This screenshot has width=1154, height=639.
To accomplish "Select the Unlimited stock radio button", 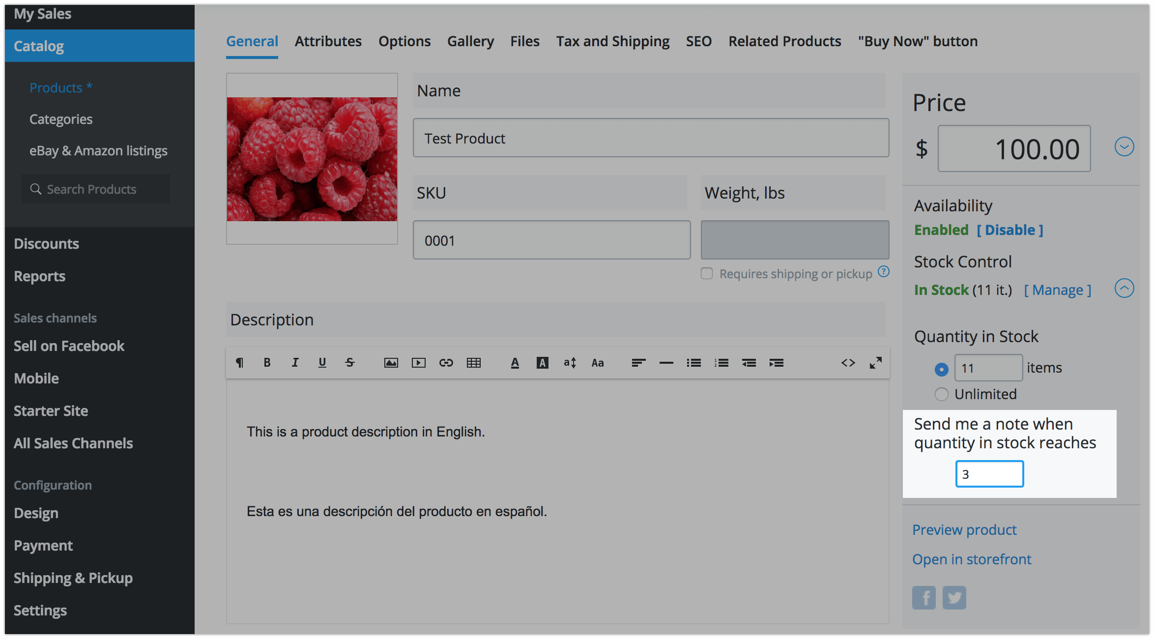I will (x=941, y=394).
